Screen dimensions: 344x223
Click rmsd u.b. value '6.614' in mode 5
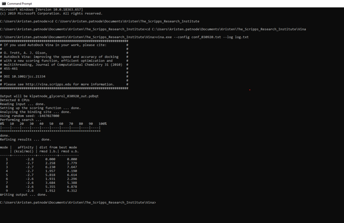72,175
